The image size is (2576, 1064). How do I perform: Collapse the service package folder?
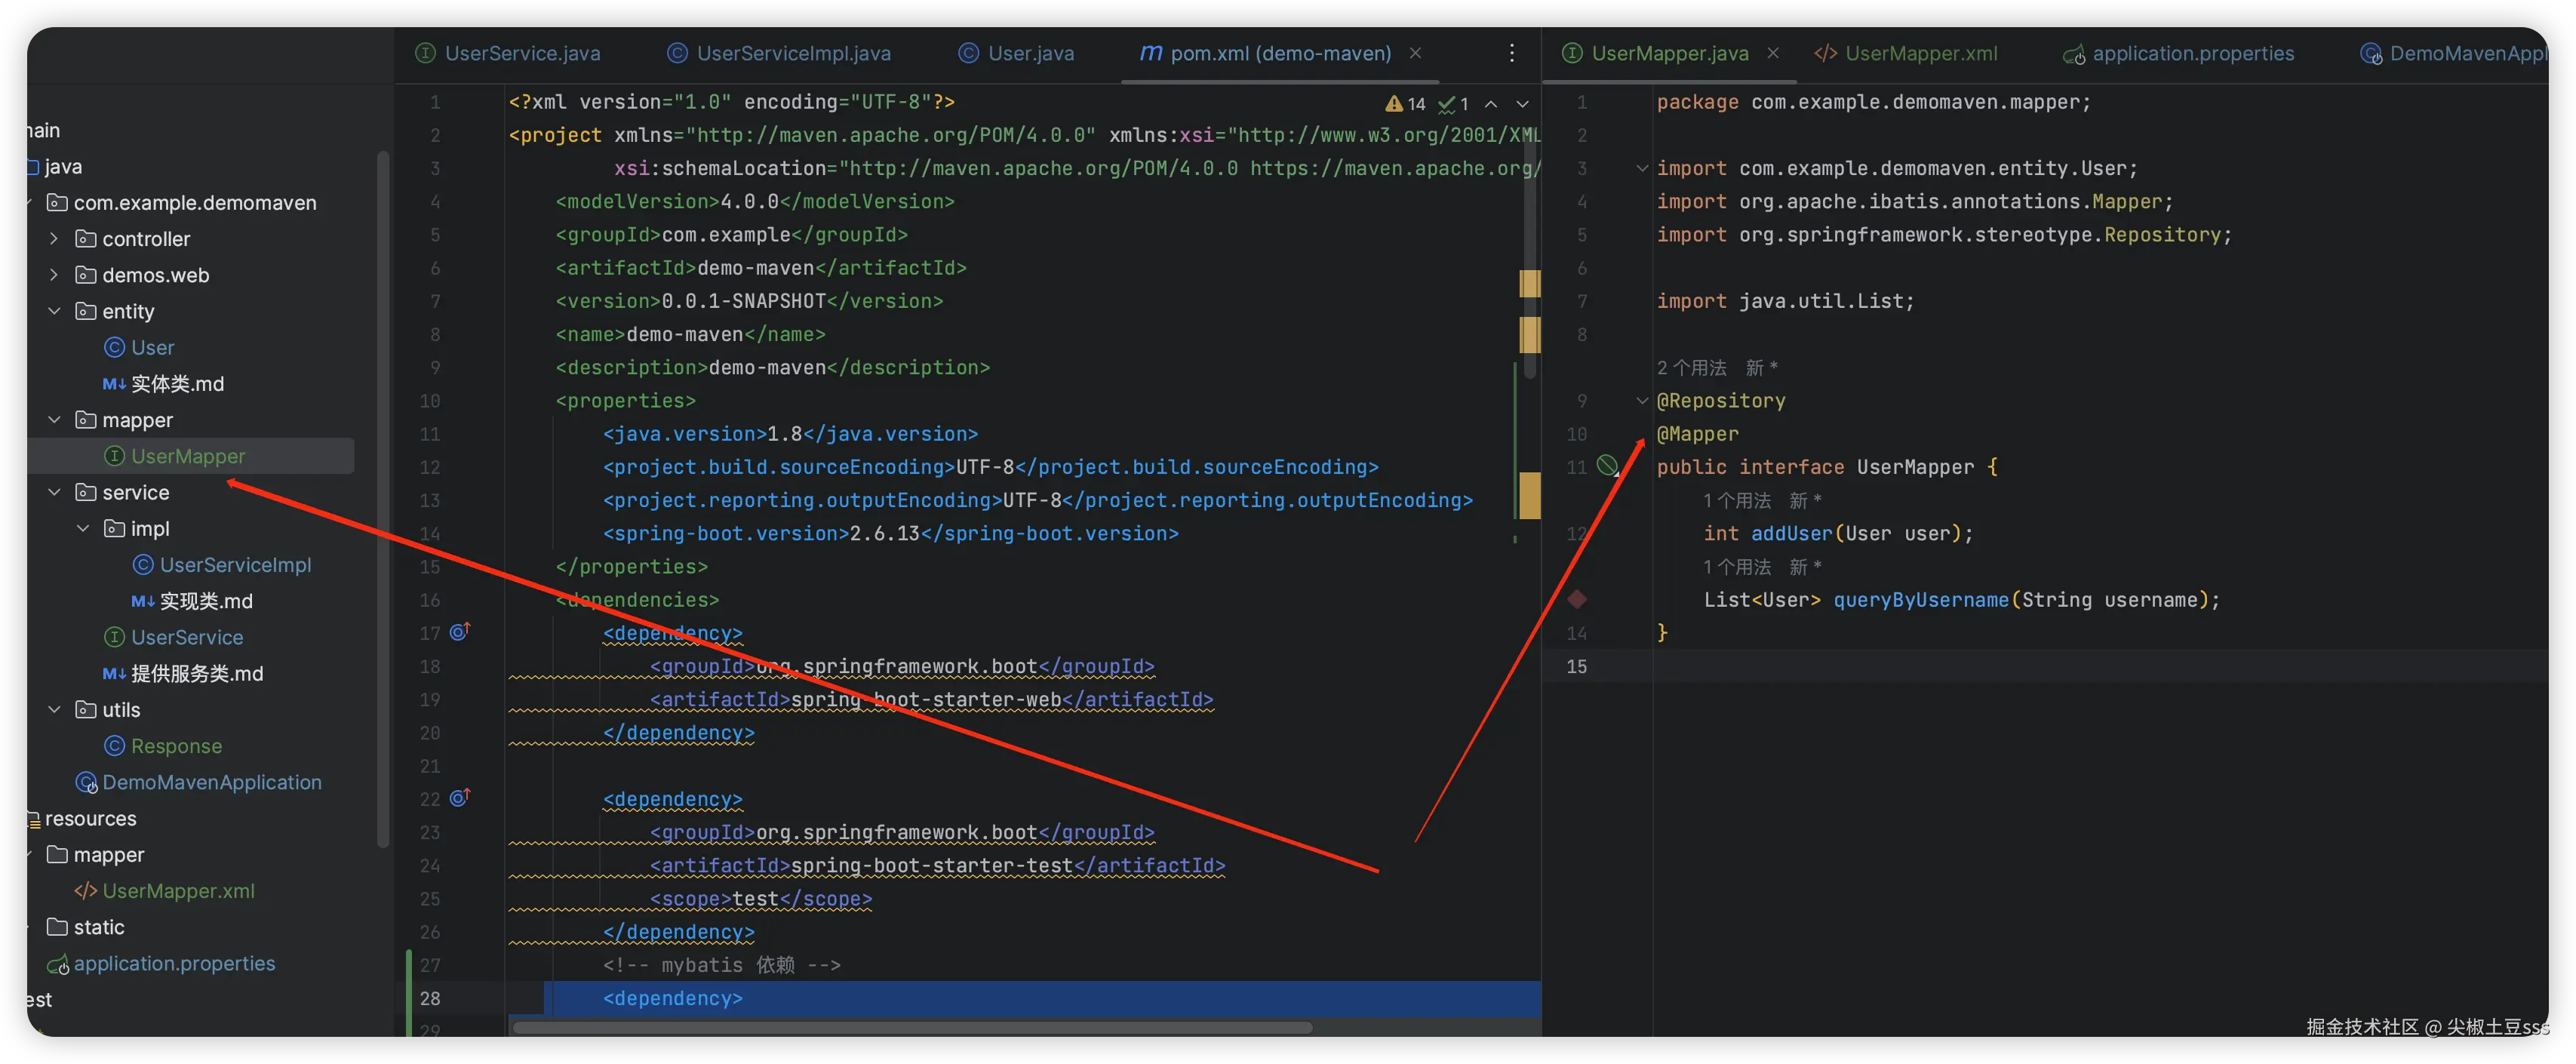point(55,492)
